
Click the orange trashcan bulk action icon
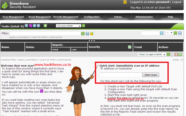click(176, 54)
